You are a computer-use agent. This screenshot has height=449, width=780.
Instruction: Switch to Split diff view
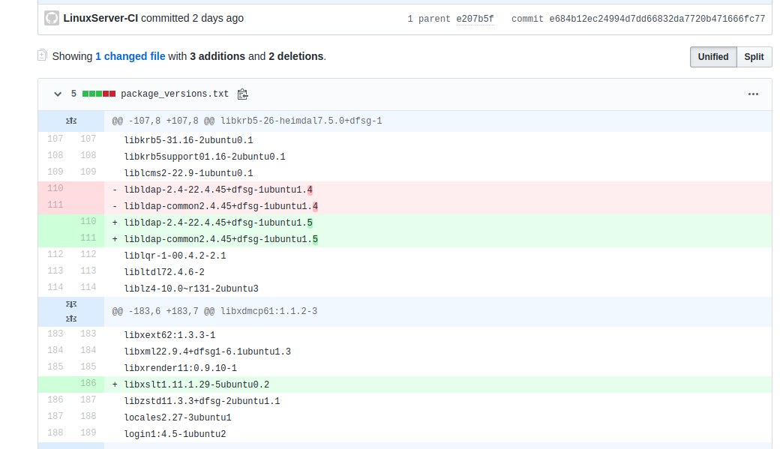tap(754, 57)
